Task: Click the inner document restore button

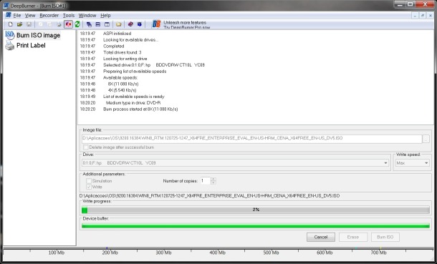Action: 423,16
